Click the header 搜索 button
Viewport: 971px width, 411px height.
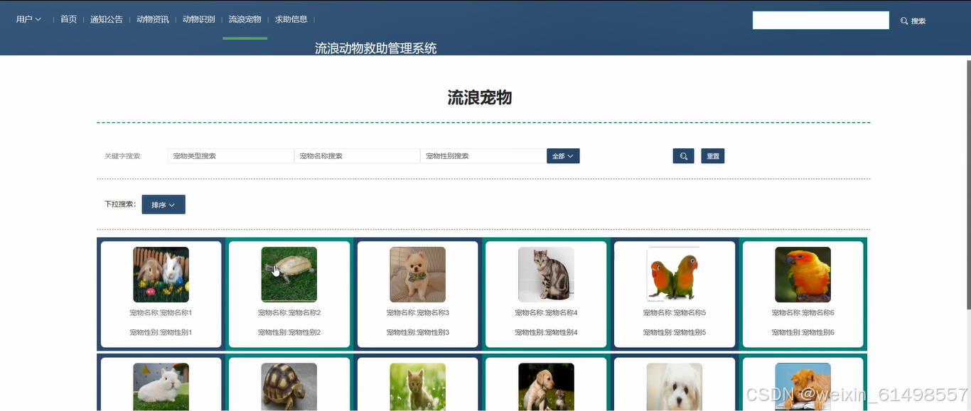click(x=913, y=21)
